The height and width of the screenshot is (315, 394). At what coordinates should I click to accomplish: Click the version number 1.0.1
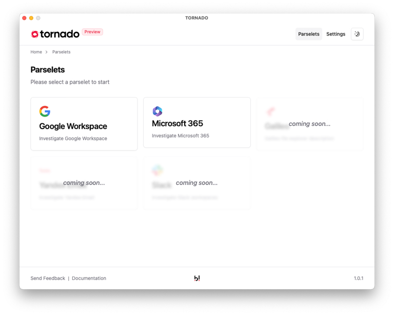click(x=358, y=279)
